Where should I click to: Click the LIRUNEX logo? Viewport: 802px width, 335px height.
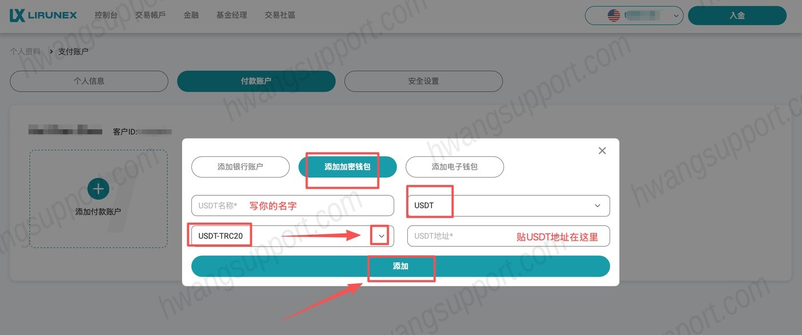[43, 15]
